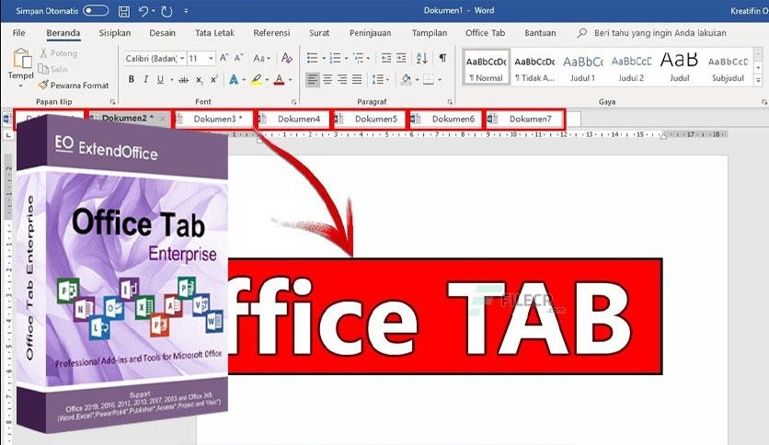The height and width of the screenshot is (445, 769).
Task: Expand the font color dropdown arrow
Action: 291,79
